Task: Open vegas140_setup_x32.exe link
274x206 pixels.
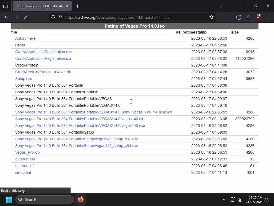Action: 77,139
